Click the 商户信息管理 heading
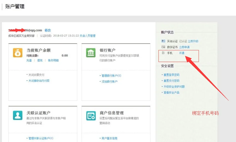Image resolution: width=236 pixels, height=142 pixels. (112, 113)
